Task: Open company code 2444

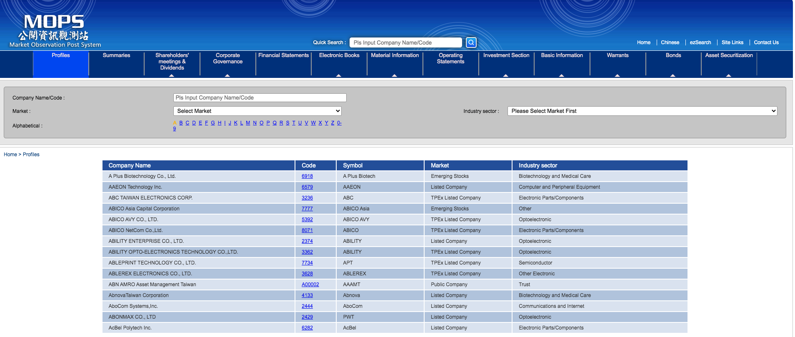Action: click(x=307, y=306)
